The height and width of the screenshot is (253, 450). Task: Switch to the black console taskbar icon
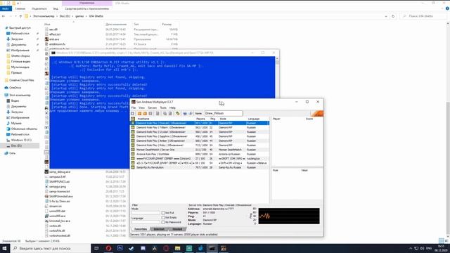pyautogui.click(x=212, y=248)
